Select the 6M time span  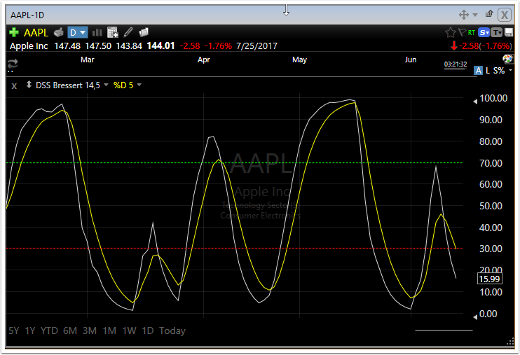pos(70,330)
